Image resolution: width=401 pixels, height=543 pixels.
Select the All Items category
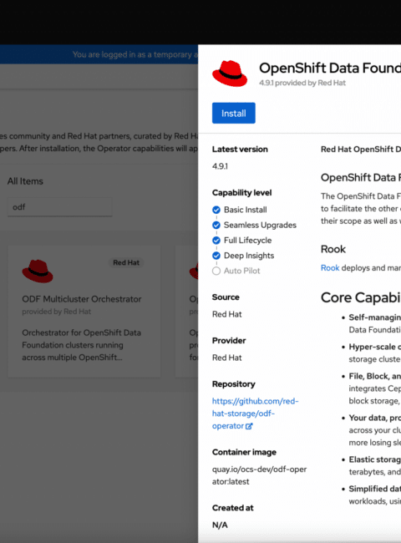pyautogui.click(x=25, y=181)
